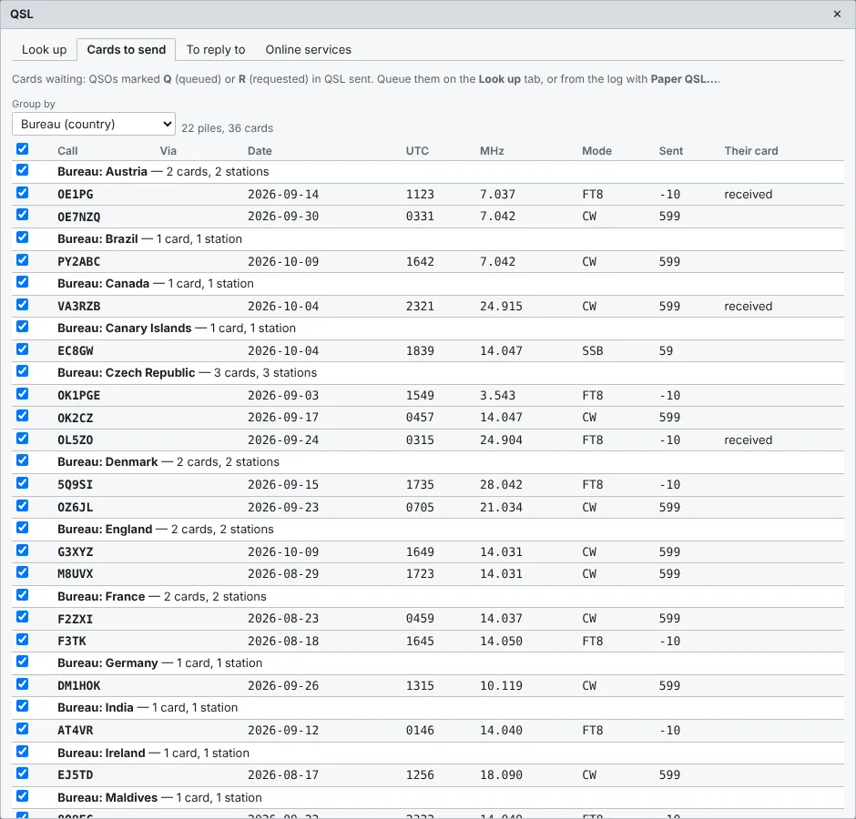
Task: Click the Call column header
Action: [67, 150]
